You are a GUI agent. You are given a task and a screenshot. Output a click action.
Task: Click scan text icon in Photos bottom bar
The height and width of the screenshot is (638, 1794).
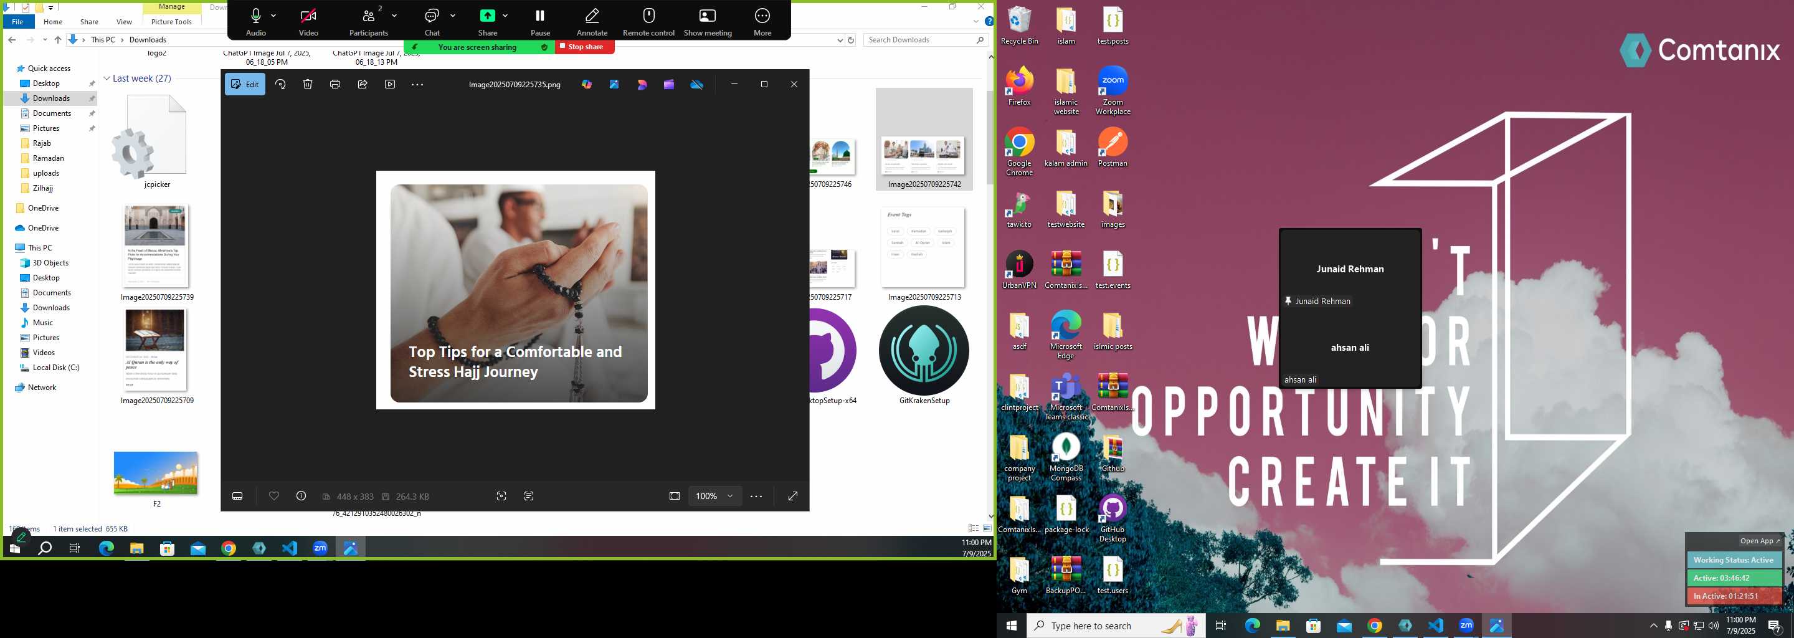529,496
